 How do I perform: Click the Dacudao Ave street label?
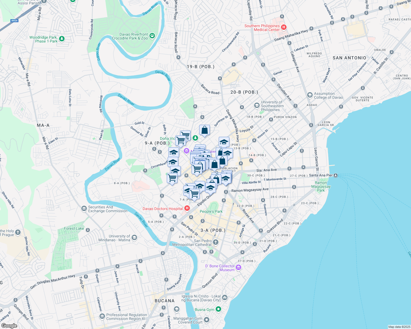[x=284, y=92]
